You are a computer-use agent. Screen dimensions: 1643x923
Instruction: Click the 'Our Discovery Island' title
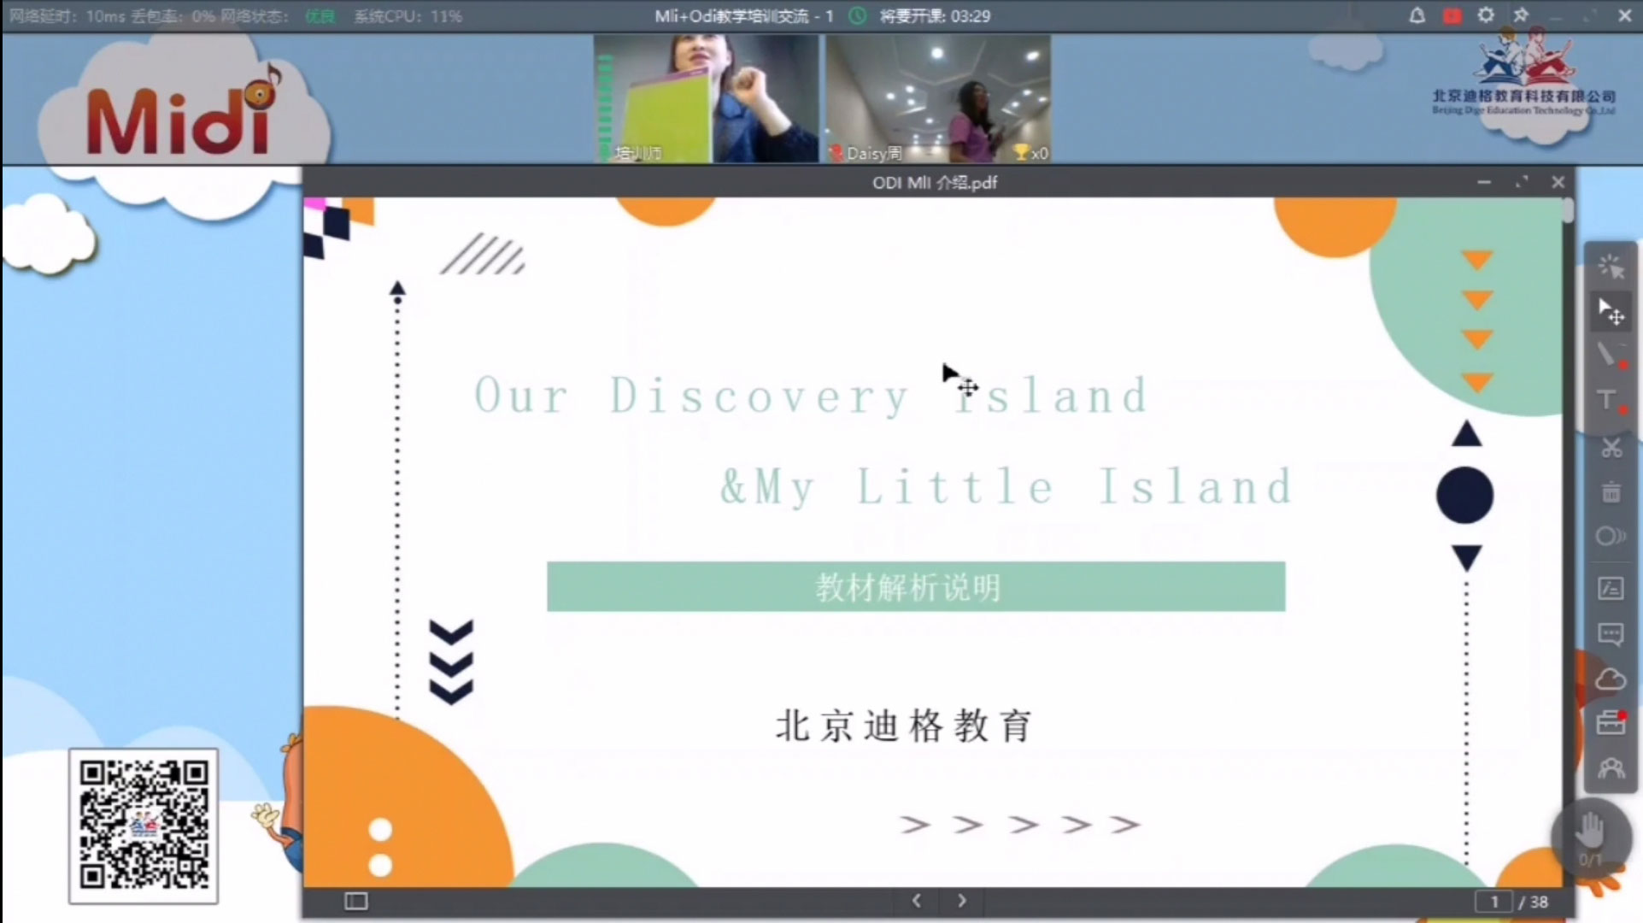pyautogui.click(x=811, y=396)
